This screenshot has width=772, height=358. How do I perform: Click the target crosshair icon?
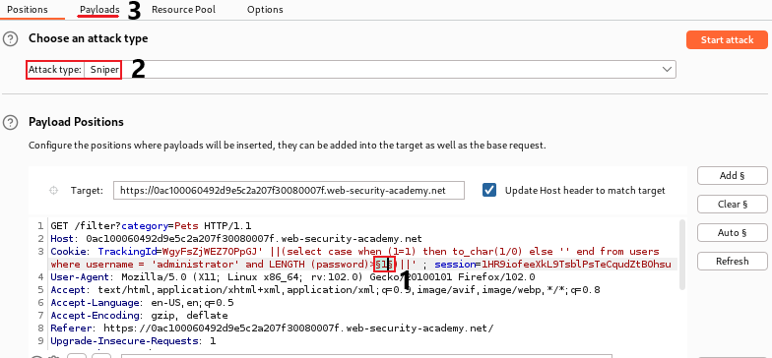(54, 191)
